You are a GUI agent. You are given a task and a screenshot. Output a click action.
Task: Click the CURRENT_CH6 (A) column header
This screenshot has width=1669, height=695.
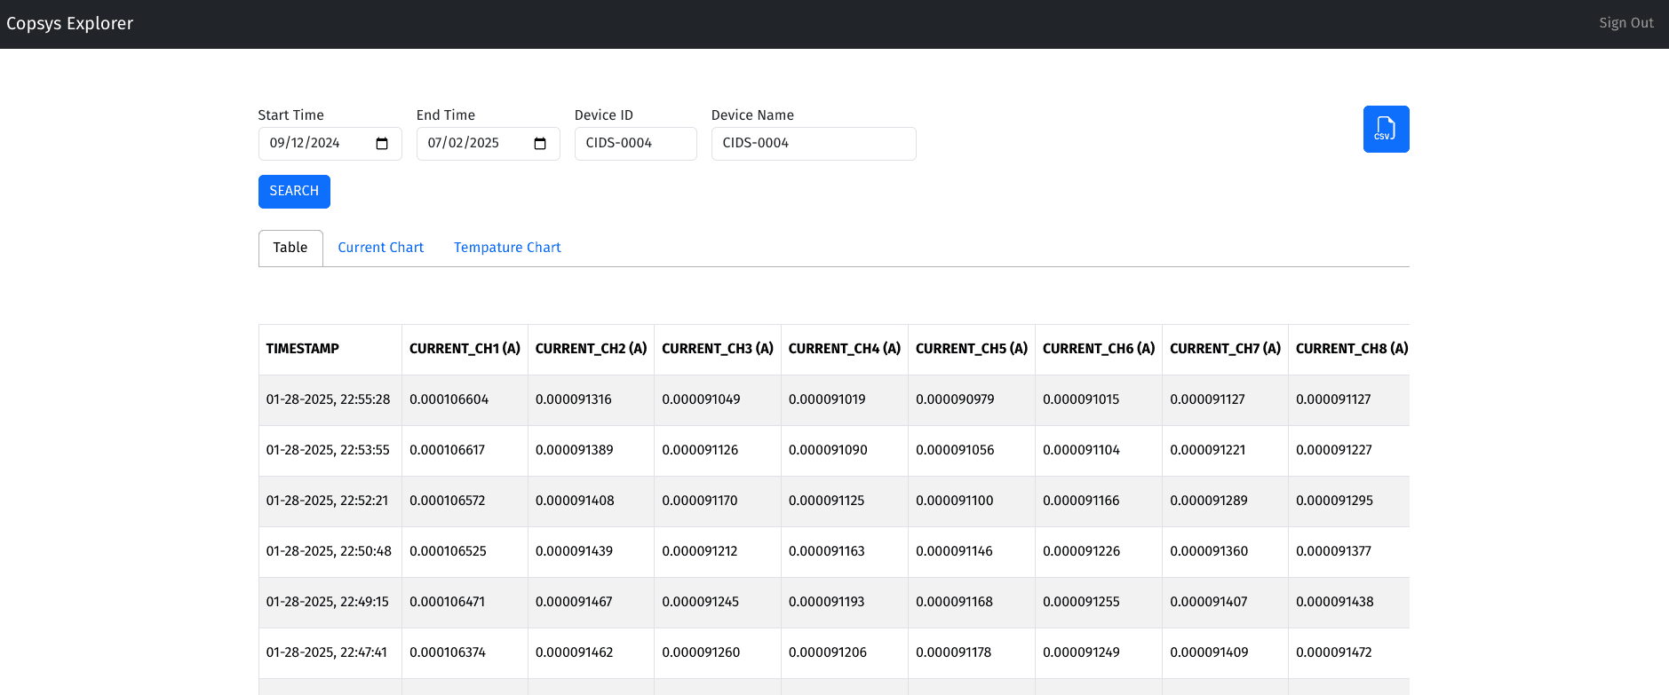[x=1099, y=349]
